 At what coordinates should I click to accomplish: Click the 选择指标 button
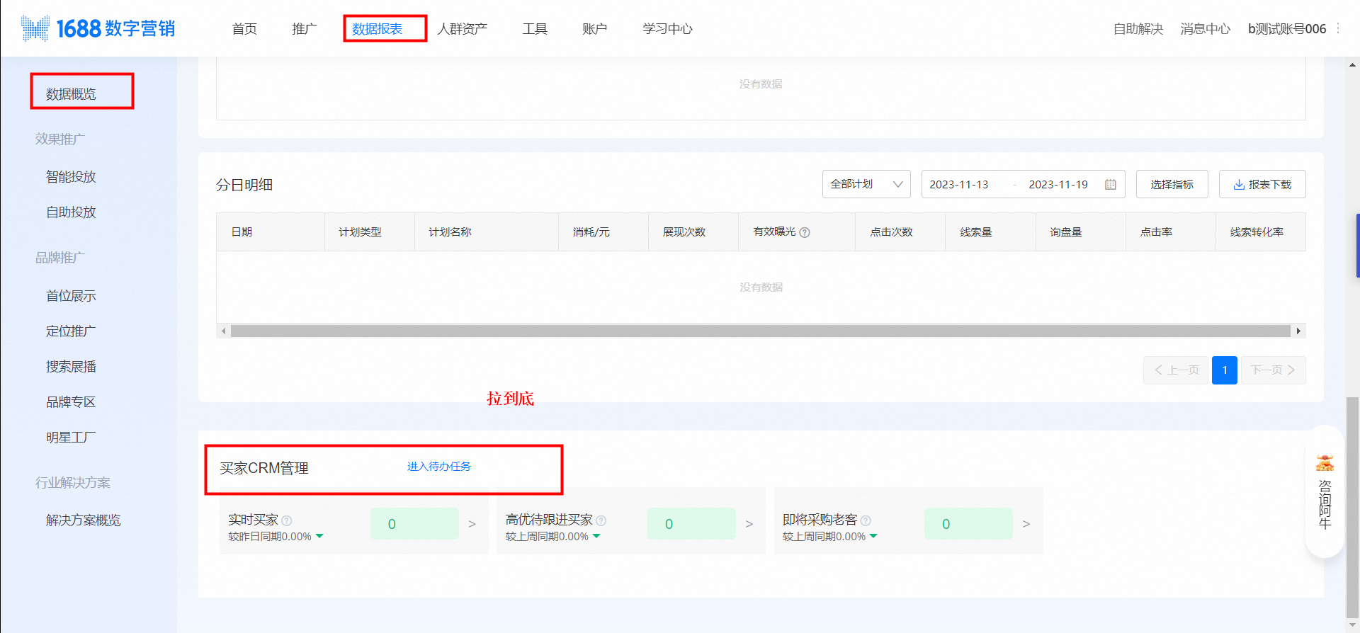pos(1172,184)
